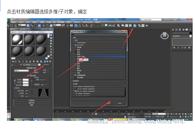Click the Mirror tool icon
Image resolution: width=194 pixels, height=127 pixels.
[x=110, y=26]
